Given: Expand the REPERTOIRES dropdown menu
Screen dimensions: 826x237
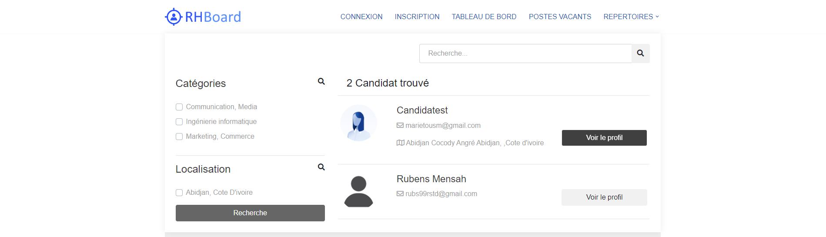Looking at the screenshot, I should tap(631, 17).
